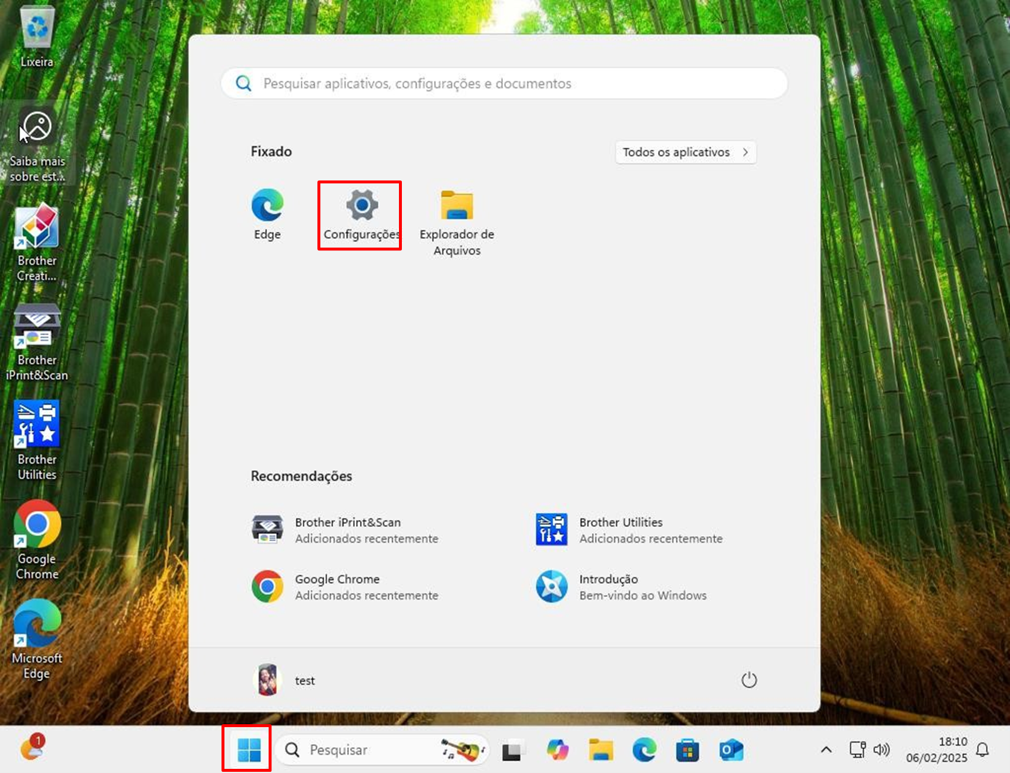Open Microsoft Edge from the taskbar

pos(645,750)
